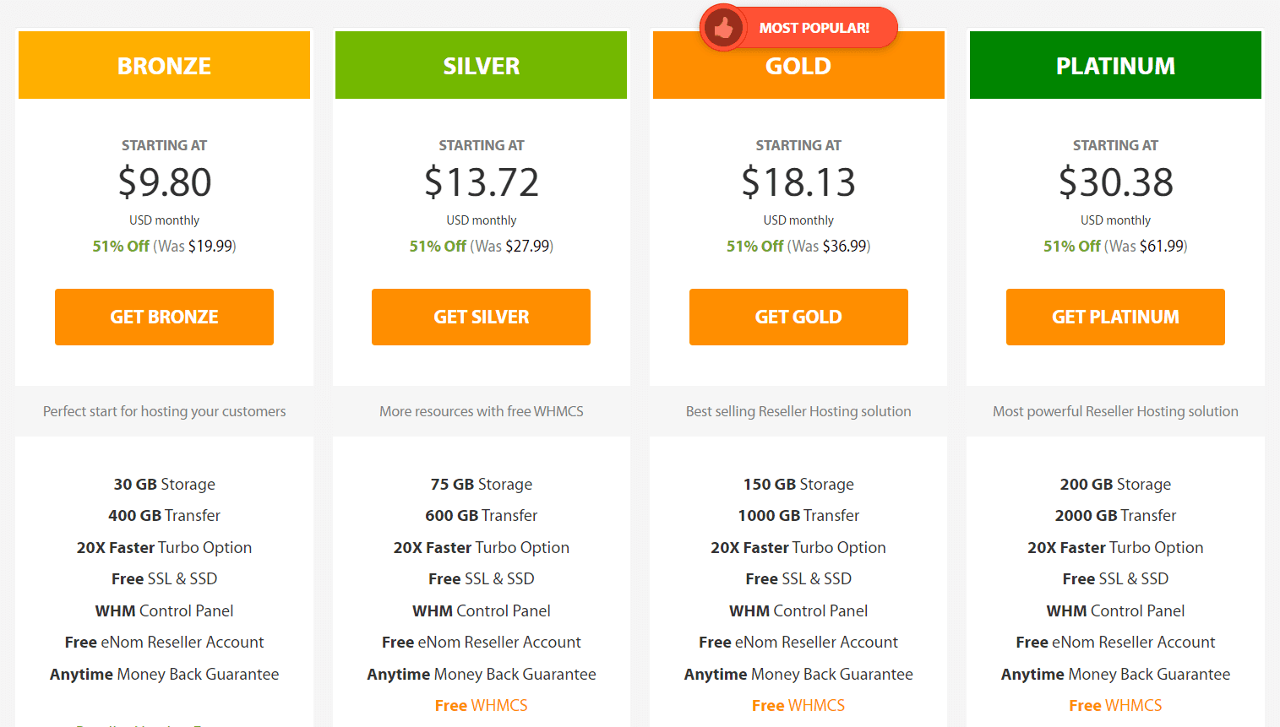Click Bronze's 20X Faster Turbo Option
Viewport: 1280px width, 727px height.
tap(164, 547)
